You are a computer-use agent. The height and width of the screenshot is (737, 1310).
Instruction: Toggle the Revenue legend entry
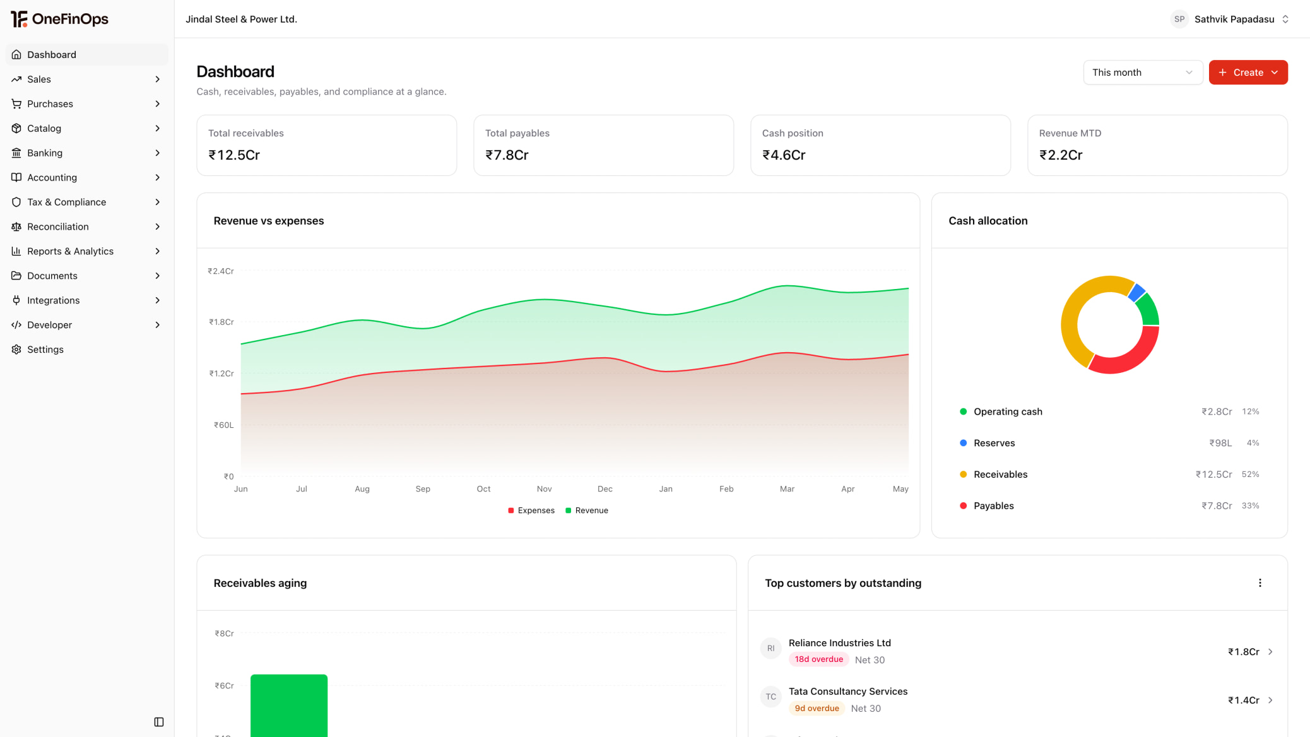pyautogui.click(x=587, y=510)
